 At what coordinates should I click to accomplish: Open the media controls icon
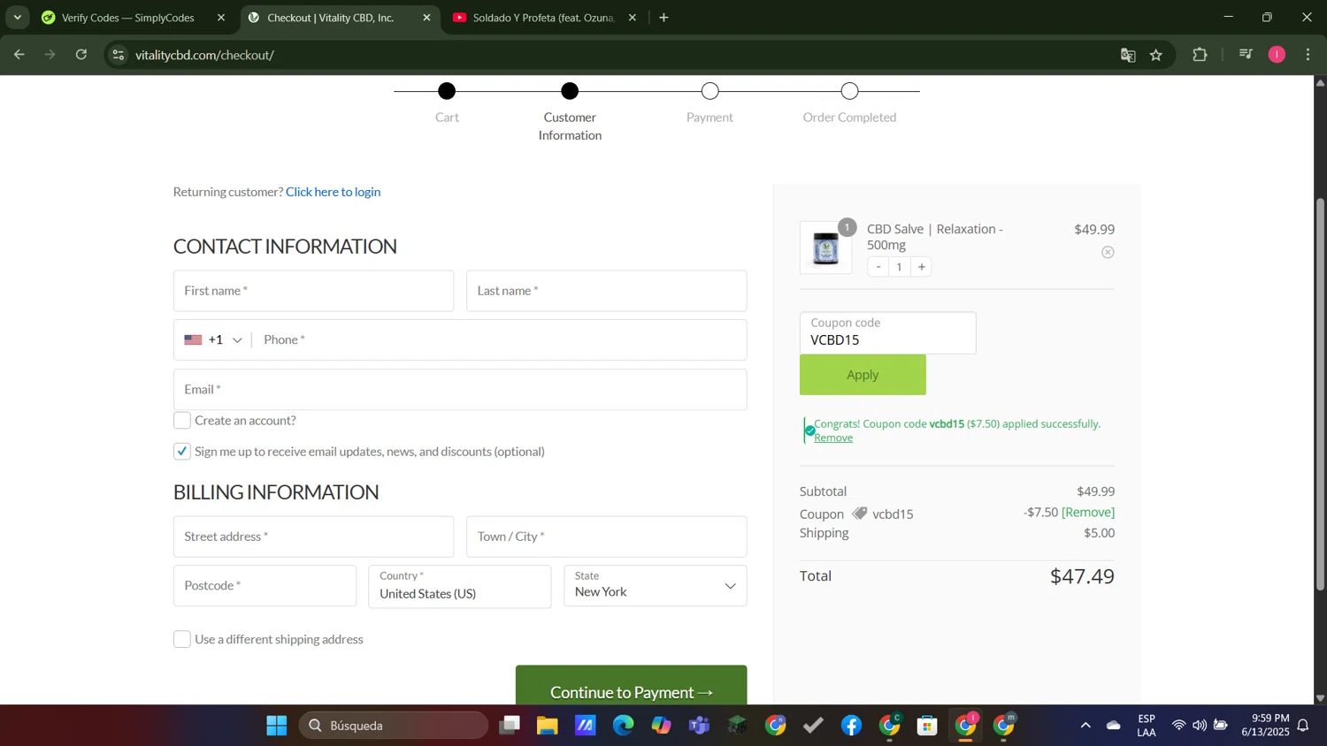(1246, 55)
